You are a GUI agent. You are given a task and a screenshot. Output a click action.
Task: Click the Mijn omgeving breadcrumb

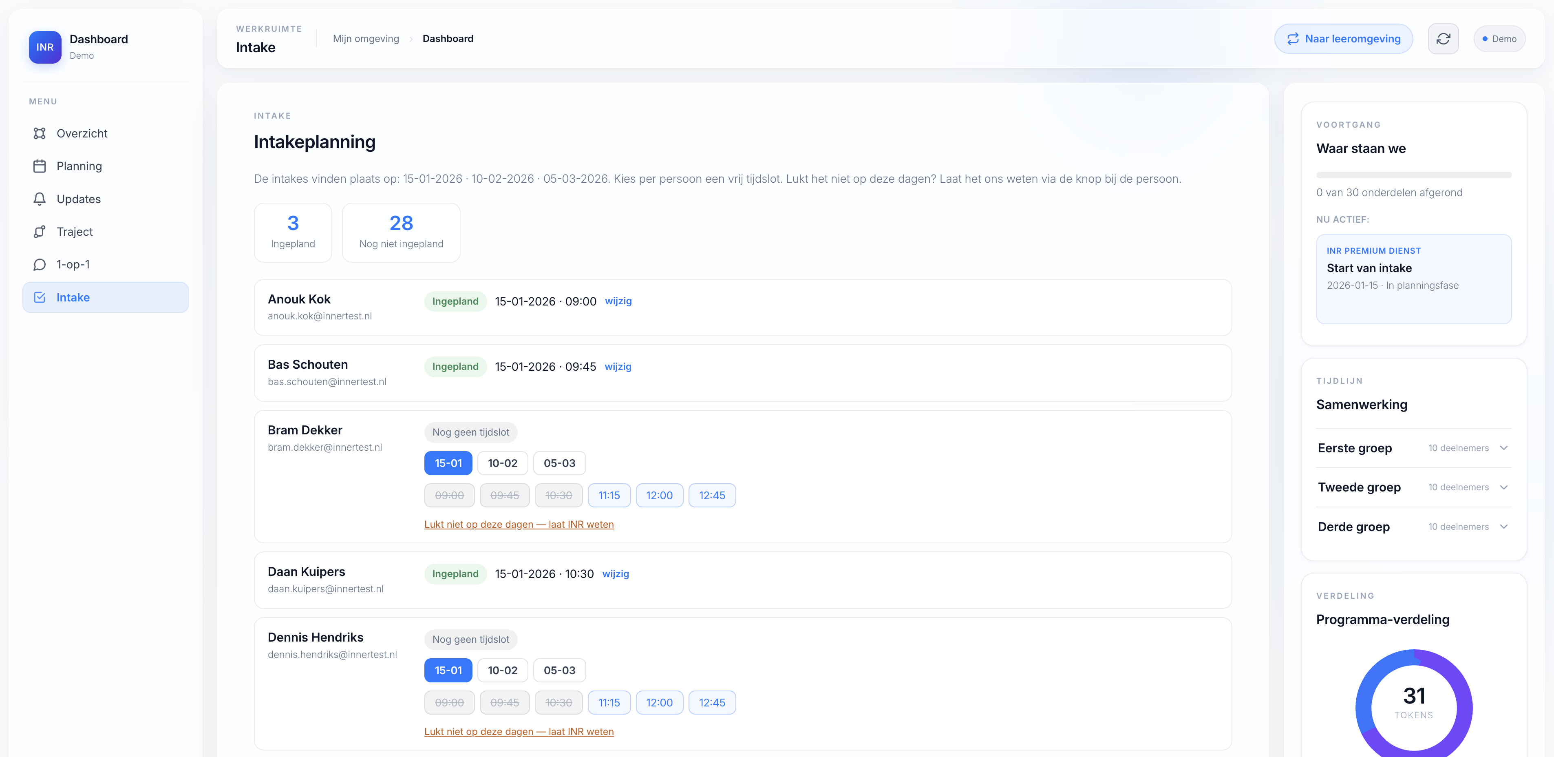click(x=366, y=39)
